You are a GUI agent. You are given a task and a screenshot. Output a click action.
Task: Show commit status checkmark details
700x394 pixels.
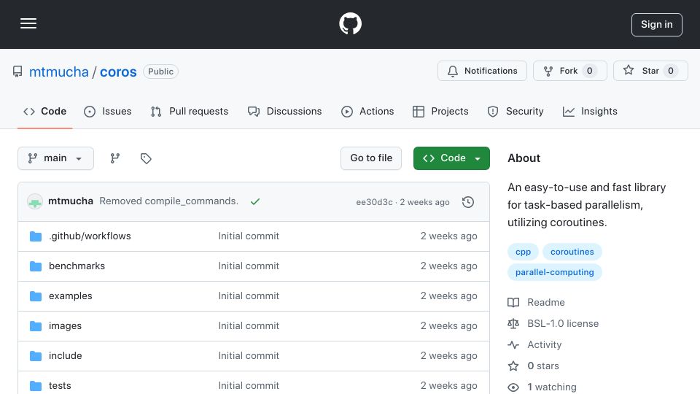point(255,201)
